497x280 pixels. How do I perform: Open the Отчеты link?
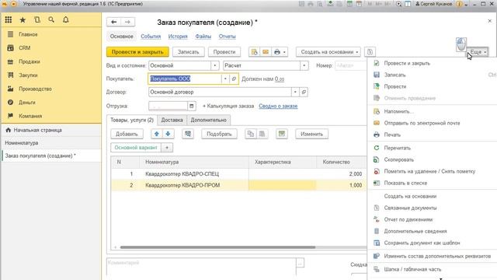(227, 37)
